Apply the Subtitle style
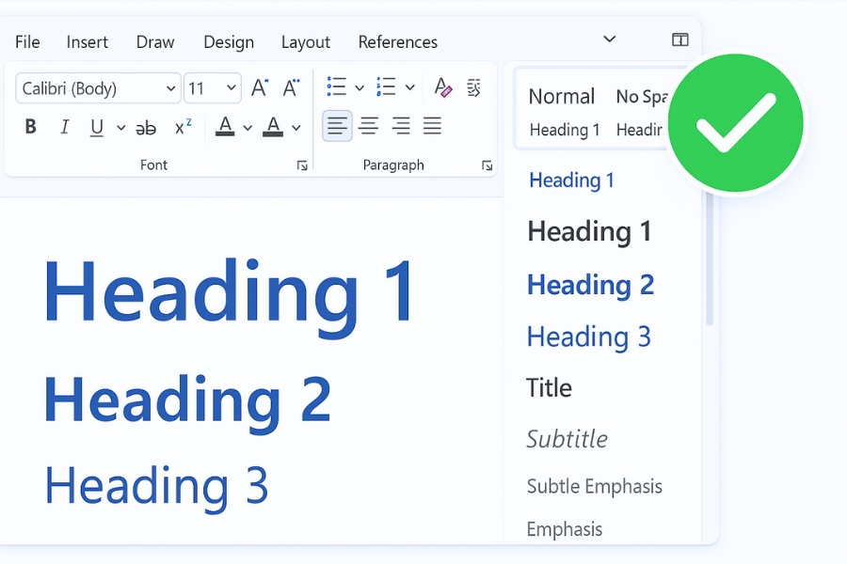This screenshot has width=847, height=564. click(x=567, y=439)
